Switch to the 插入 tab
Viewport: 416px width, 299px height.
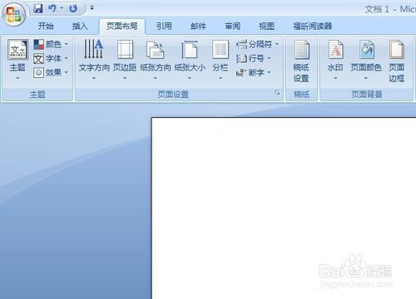80,27
